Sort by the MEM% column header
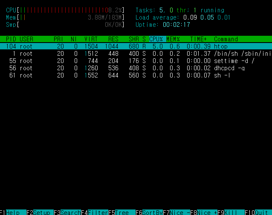 (x=173, y=39)
